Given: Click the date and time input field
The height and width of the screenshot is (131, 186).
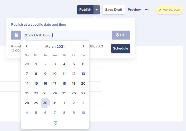Looking at the screenshot, I should pos(67,35).
